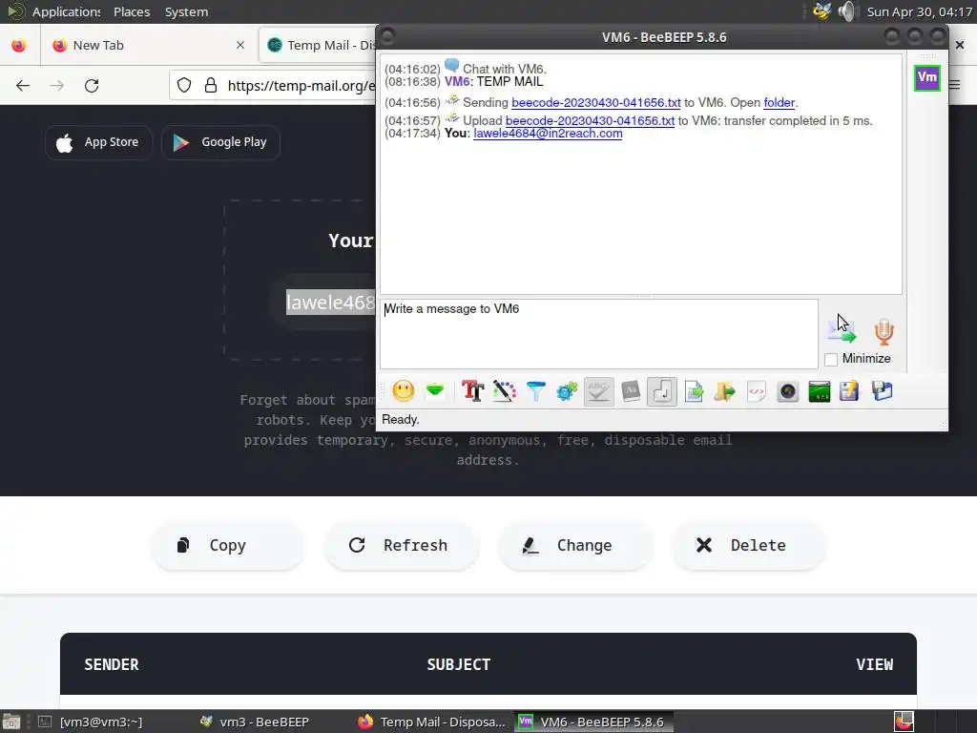Open Firefox hamburger menu
This screenshot has height=733, width=977.
tap(954, 85)
